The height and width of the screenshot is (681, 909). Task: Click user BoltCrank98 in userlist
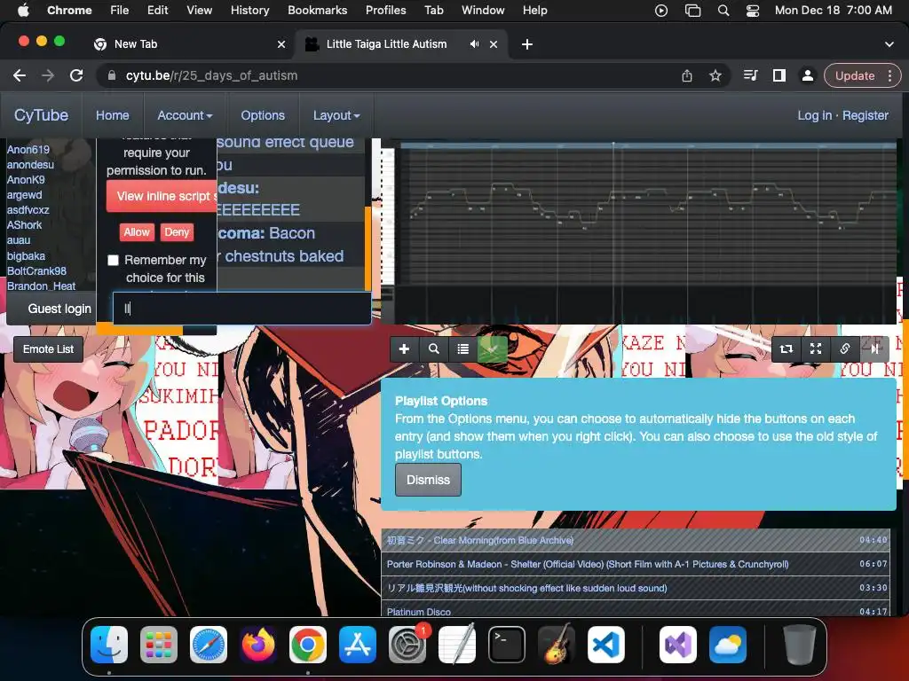tap(36, 271)
